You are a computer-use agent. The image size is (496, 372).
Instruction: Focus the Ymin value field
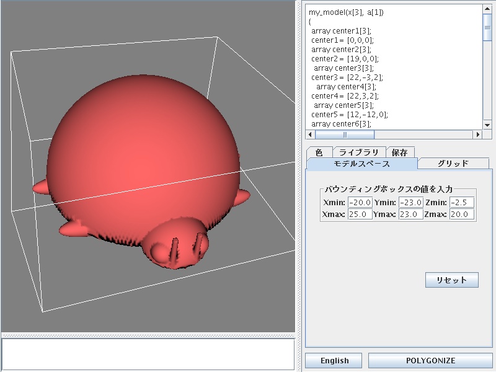(411, 202)
